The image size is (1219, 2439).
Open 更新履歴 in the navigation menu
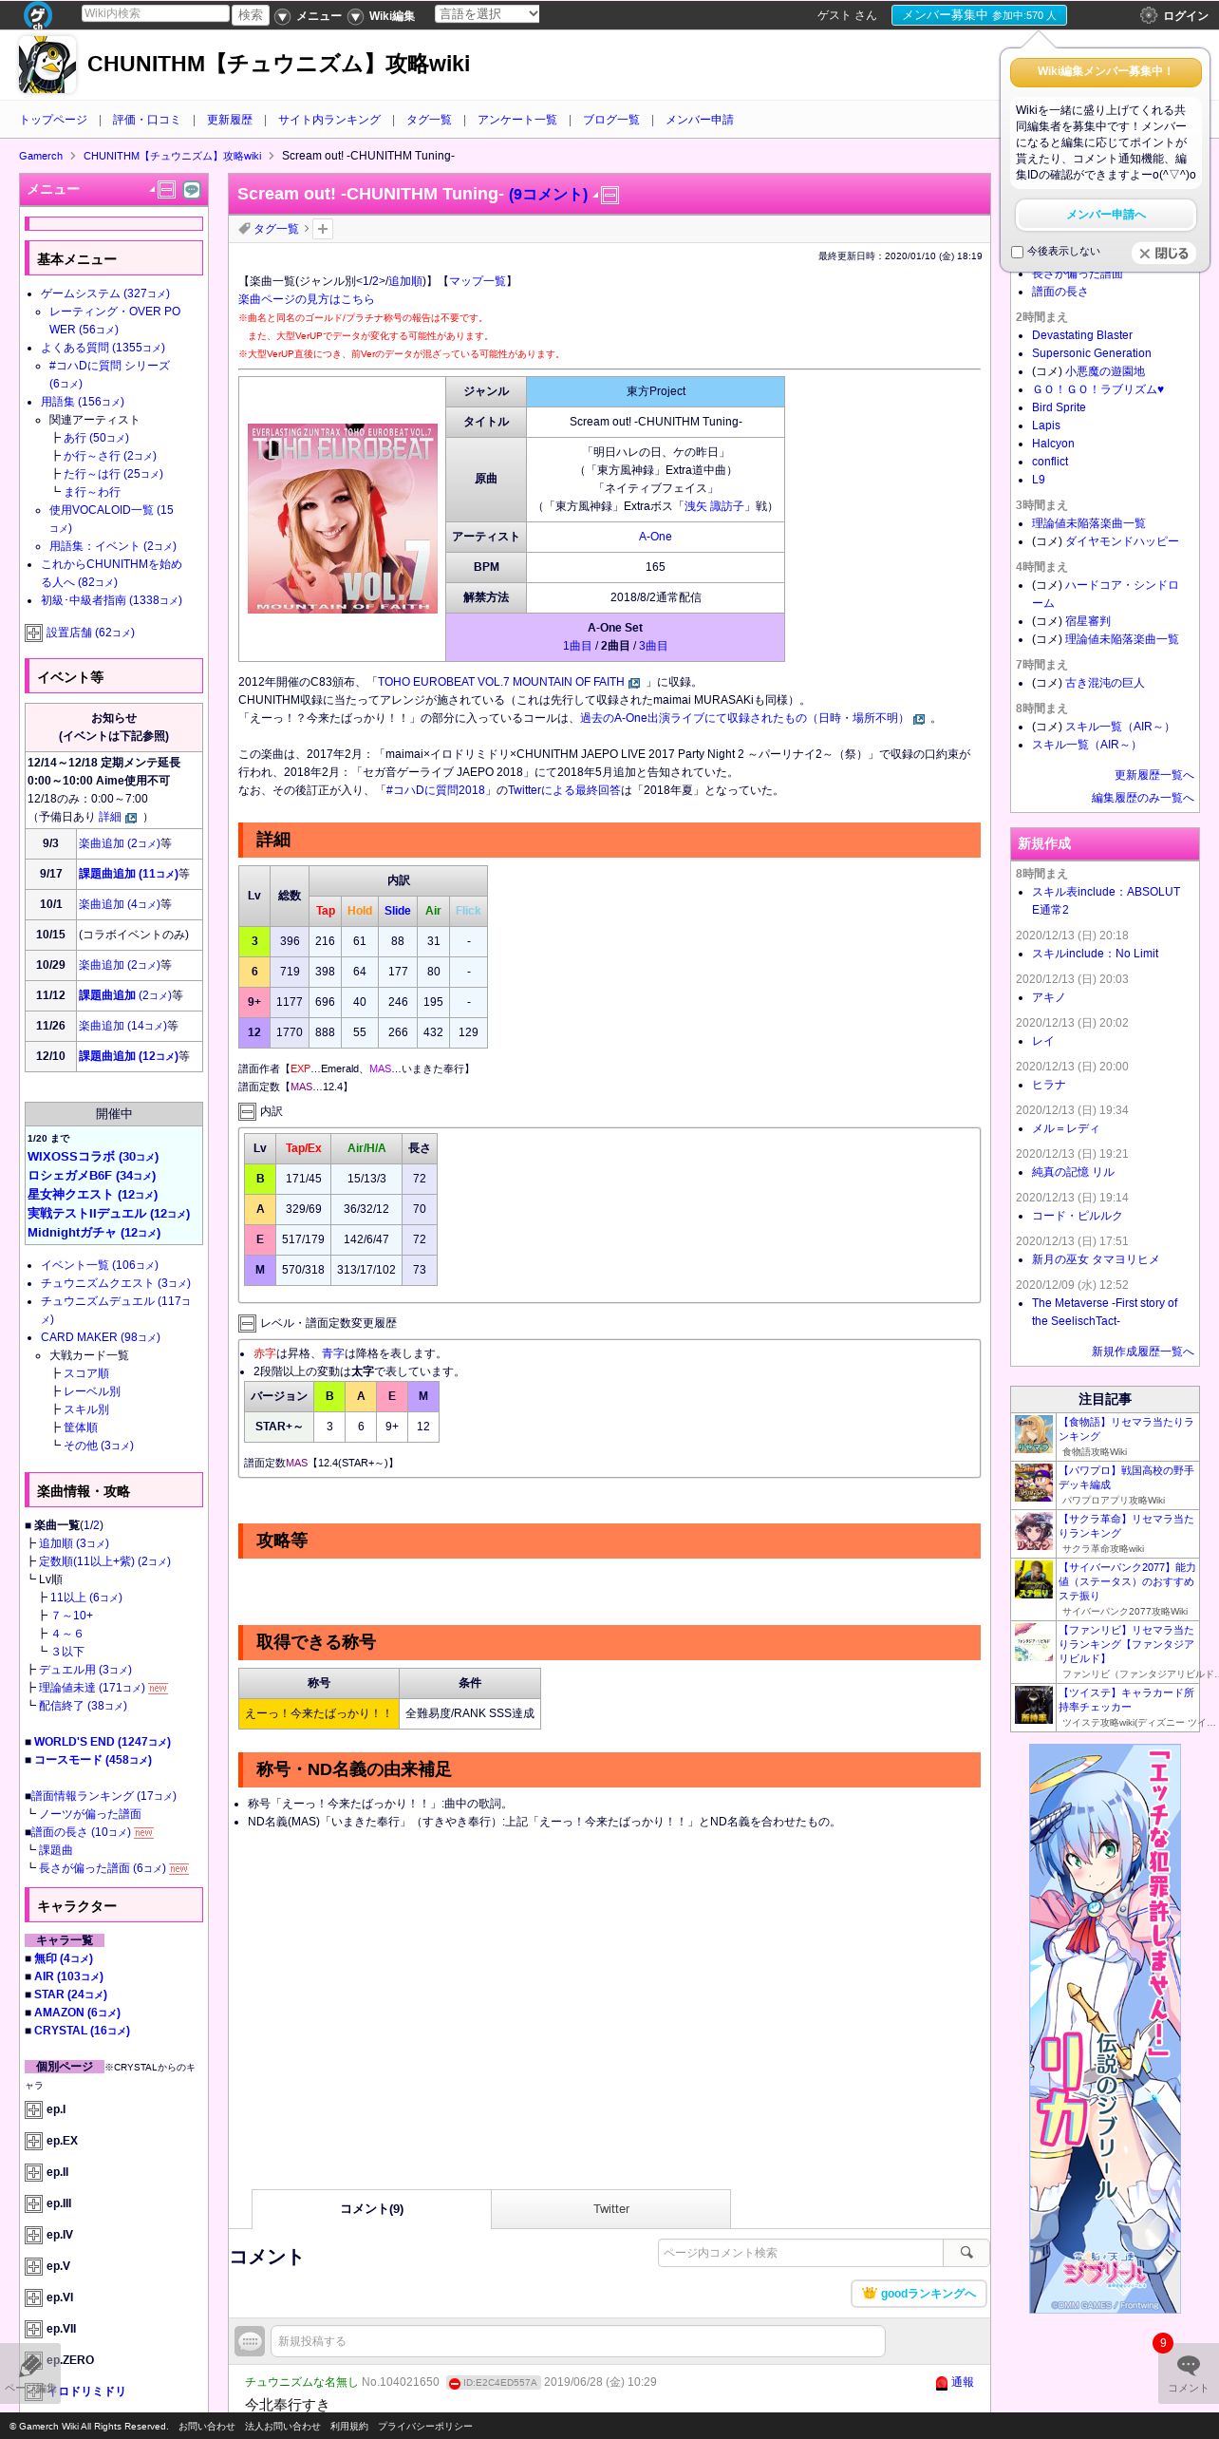tap(230, 120)
